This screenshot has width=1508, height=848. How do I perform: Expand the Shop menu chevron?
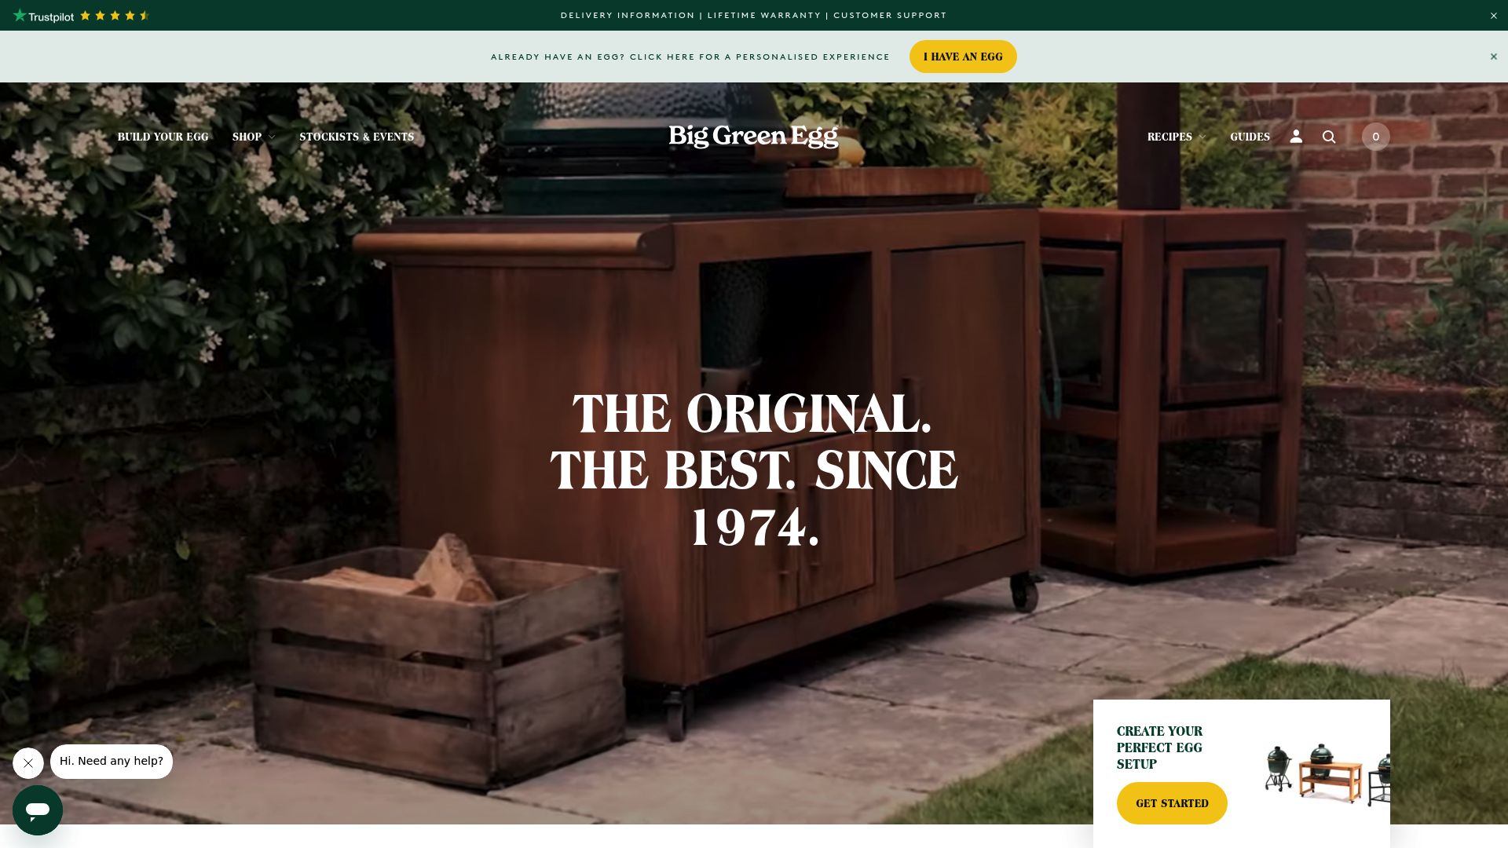point(272,137)
